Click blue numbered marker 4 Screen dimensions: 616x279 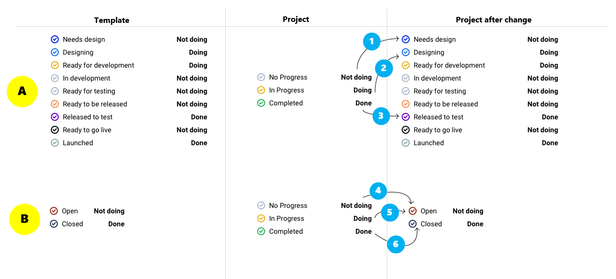[378, 190]
